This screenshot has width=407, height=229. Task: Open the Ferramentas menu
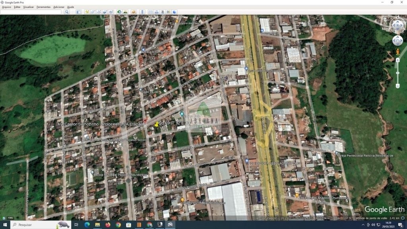43,7
